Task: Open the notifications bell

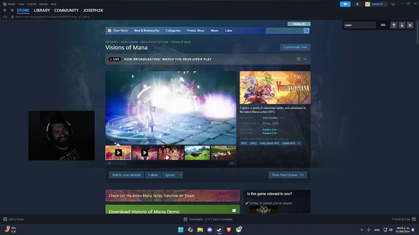Action: click(357, 4)
